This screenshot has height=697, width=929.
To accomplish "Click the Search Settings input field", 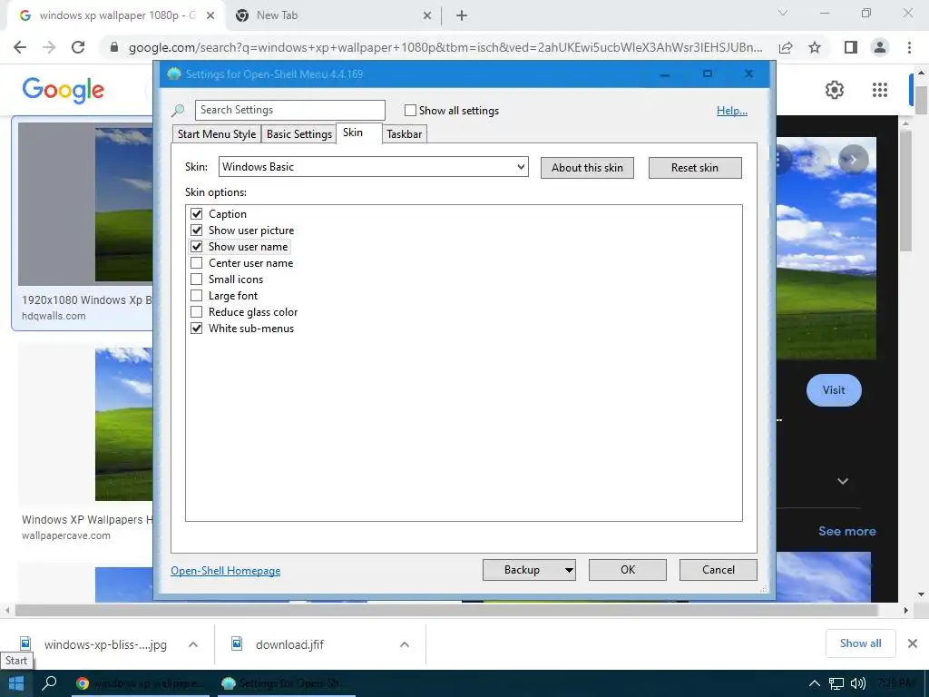I will (289, 110).
